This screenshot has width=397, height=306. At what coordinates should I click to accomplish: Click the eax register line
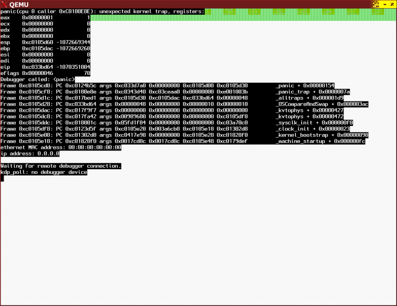(45, 17)
